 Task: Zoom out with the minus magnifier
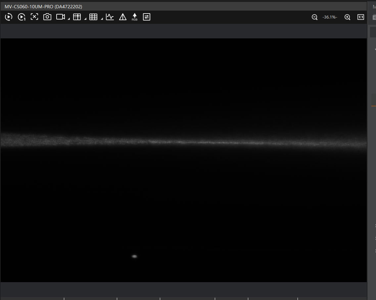tap(315, 17)
